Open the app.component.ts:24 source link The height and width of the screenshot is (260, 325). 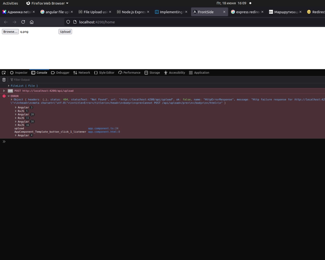tap(103, 128)
